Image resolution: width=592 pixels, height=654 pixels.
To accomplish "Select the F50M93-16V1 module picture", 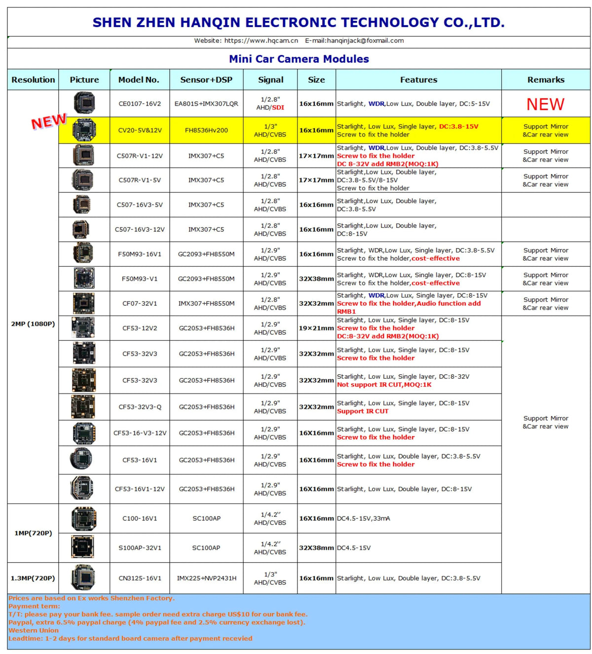I will coord(83,254).
